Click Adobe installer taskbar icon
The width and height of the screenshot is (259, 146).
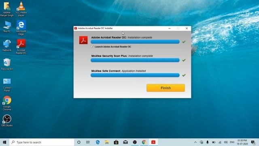point(153,142)
